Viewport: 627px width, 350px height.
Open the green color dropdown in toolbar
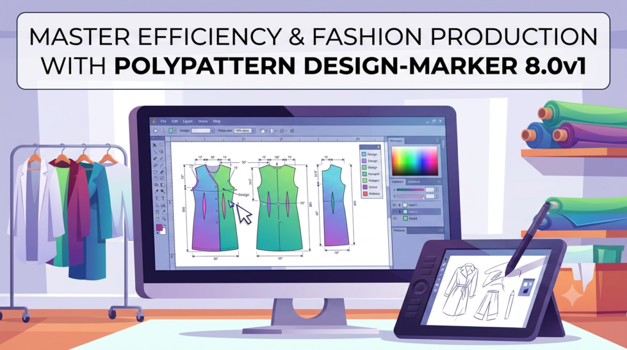point(175,131)
